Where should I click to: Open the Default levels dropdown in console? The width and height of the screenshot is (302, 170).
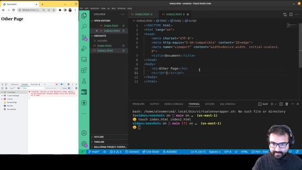pos(51,88)
